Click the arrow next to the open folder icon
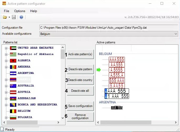The image size is (180, 132). (9, 17)
